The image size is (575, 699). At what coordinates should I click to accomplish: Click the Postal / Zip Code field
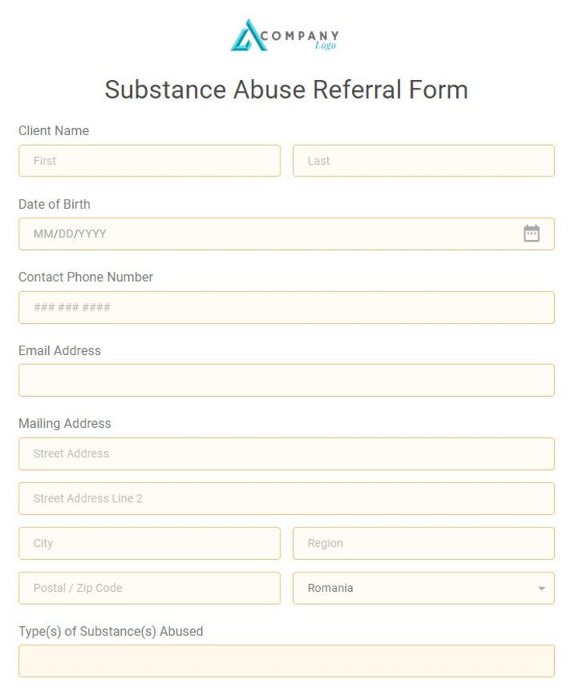pyautogui.click(x=149, y=588)
